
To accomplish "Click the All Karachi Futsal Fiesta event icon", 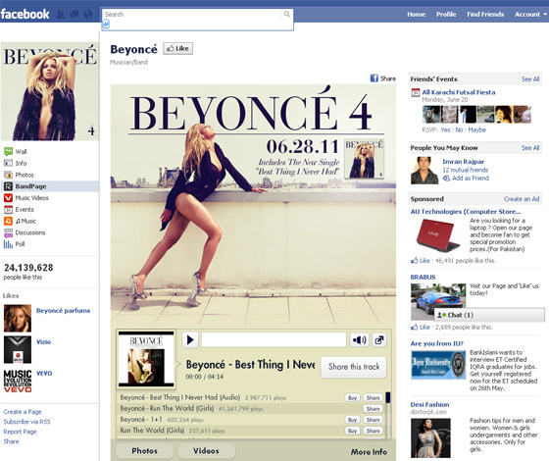I will pyautogui.click(x=416, y=93).
